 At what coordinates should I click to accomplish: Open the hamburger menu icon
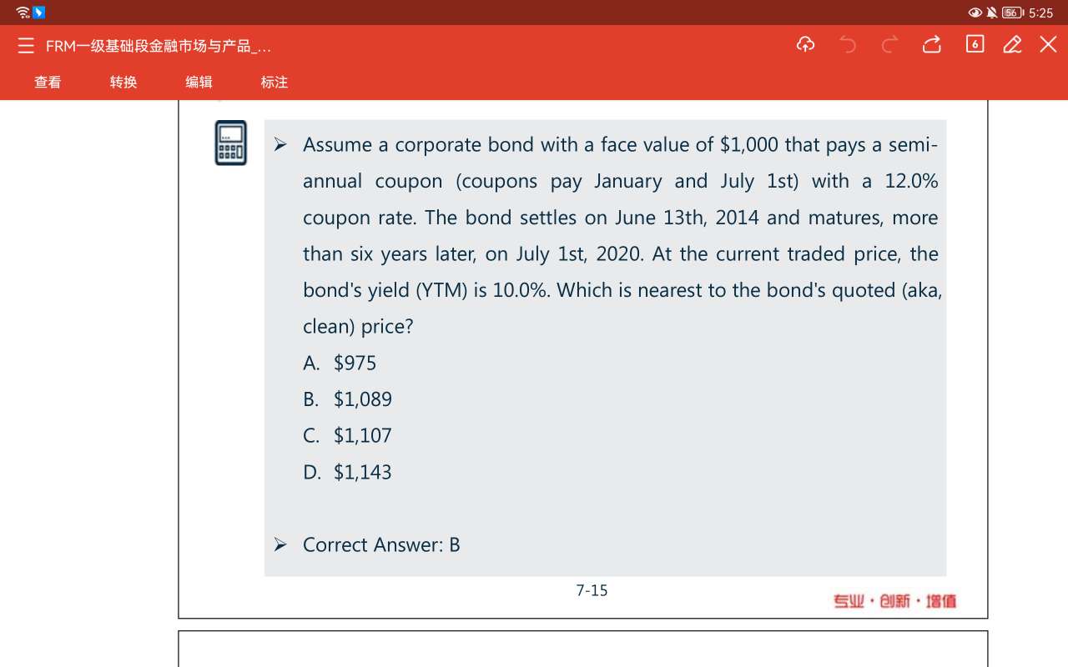[26, 45]
